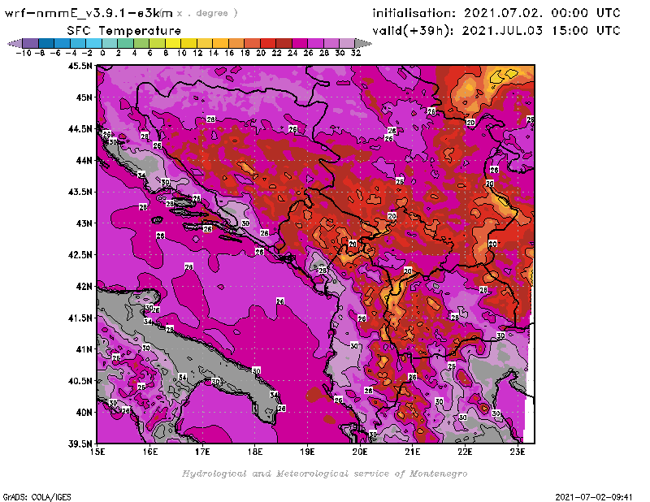
Task: Pick the orange 14 to 16 legend swatch
Action: [x=220, y=43]
